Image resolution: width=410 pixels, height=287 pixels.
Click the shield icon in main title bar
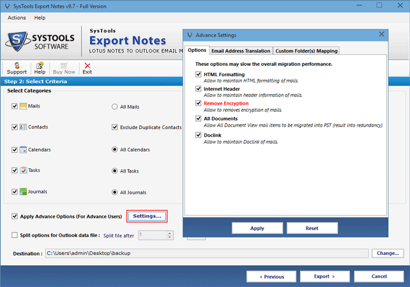coord(7,6)
